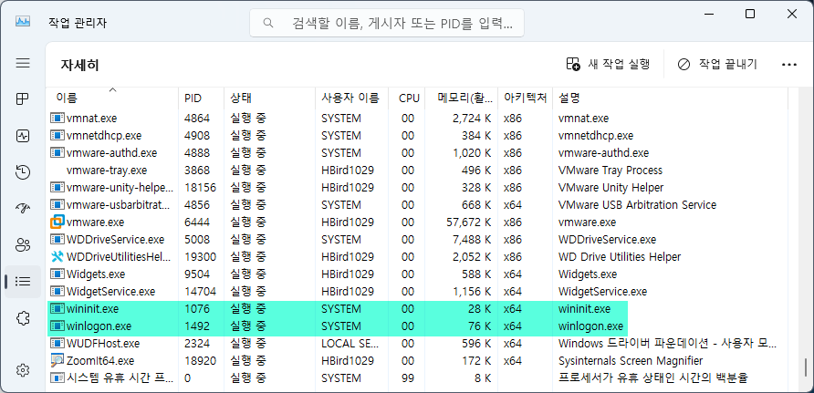Viewport: 814px width, 393px height.
Task: Click the vmware.exe orange icon
Action: pos(57,222)
